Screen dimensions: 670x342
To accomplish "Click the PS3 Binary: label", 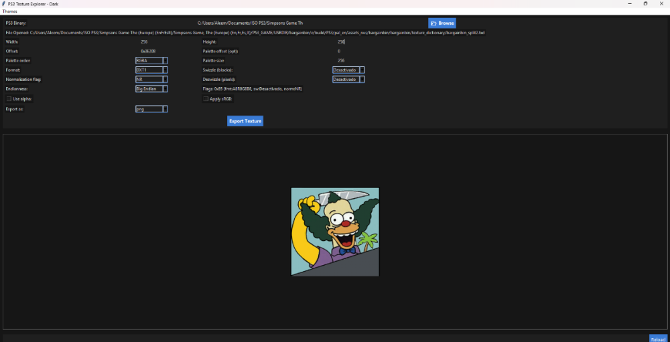I will pos(16,23).
